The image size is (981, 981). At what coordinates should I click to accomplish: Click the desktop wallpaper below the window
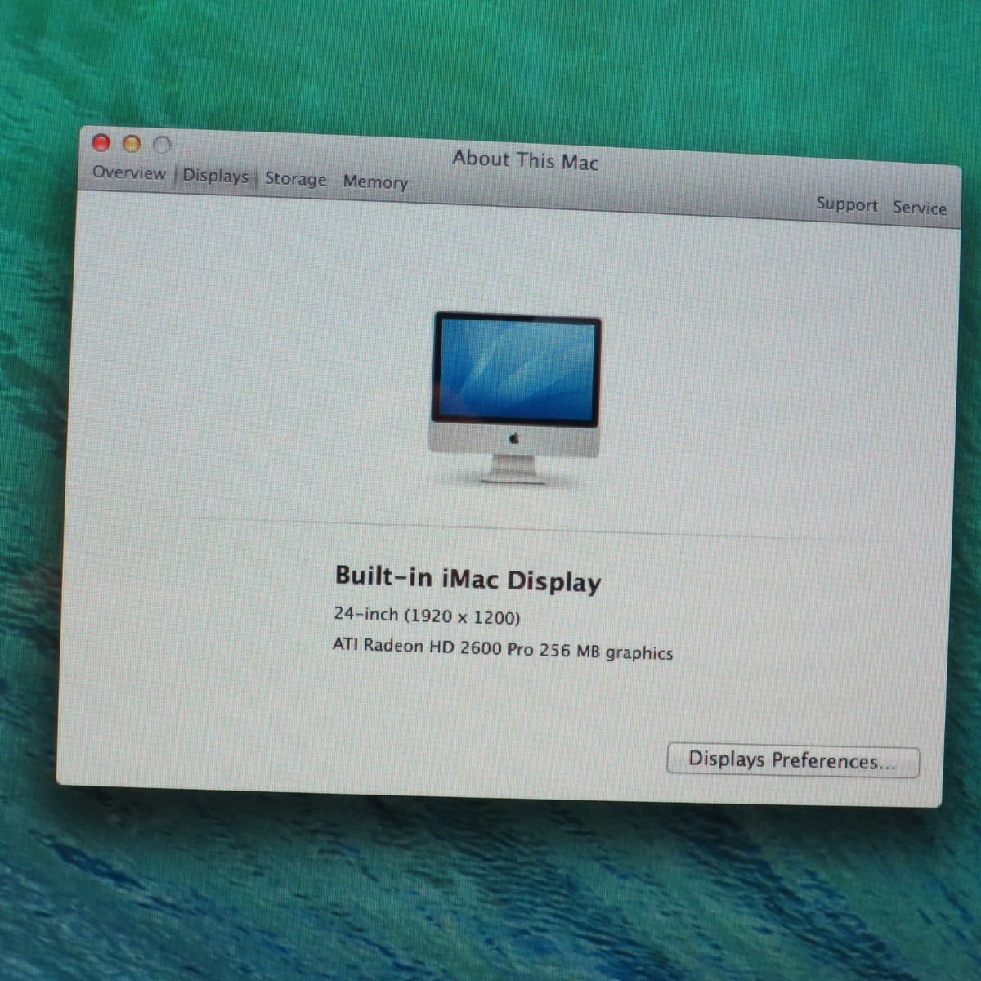click(490, 891)
